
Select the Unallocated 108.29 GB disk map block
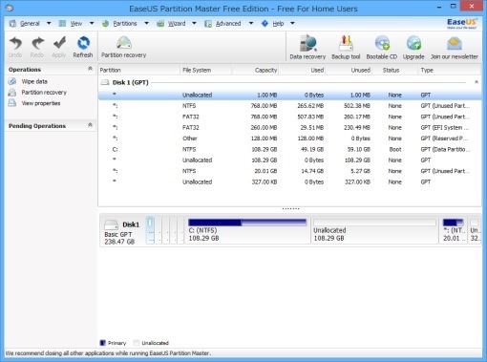tap(374, 230)
